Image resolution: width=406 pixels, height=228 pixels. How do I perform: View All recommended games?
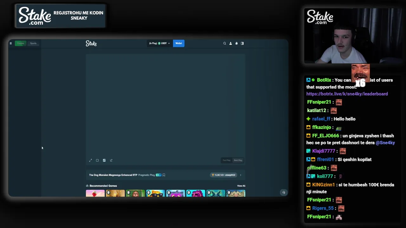[241, 186]
